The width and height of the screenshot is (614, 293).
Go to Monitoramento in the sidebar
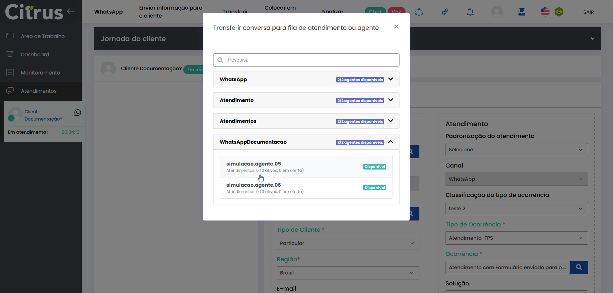point(40,73)
